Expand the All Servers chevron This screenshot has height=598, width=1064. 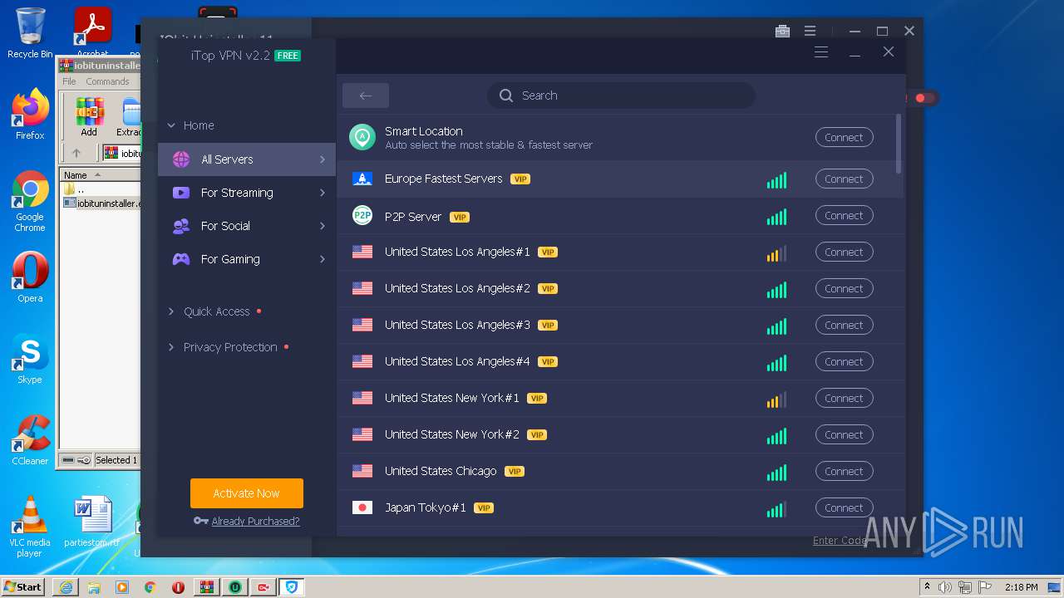(x=323, y=159)
